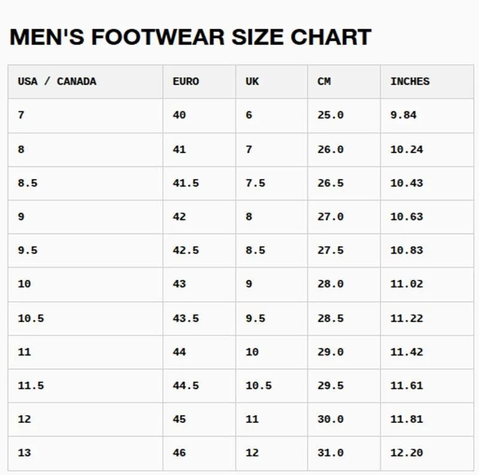Select Euro size 41.5 cell
479x475 pixels.
click(x=199, y=184)
